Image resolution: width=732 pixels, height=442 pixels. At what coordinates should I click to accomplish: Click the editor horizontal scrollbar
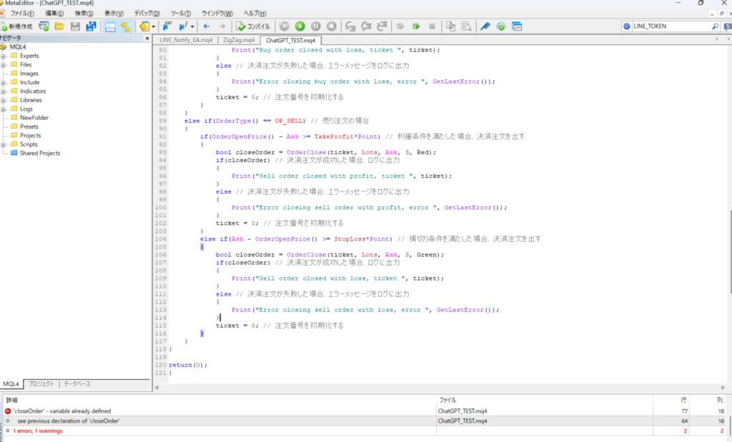click(440, 388)
